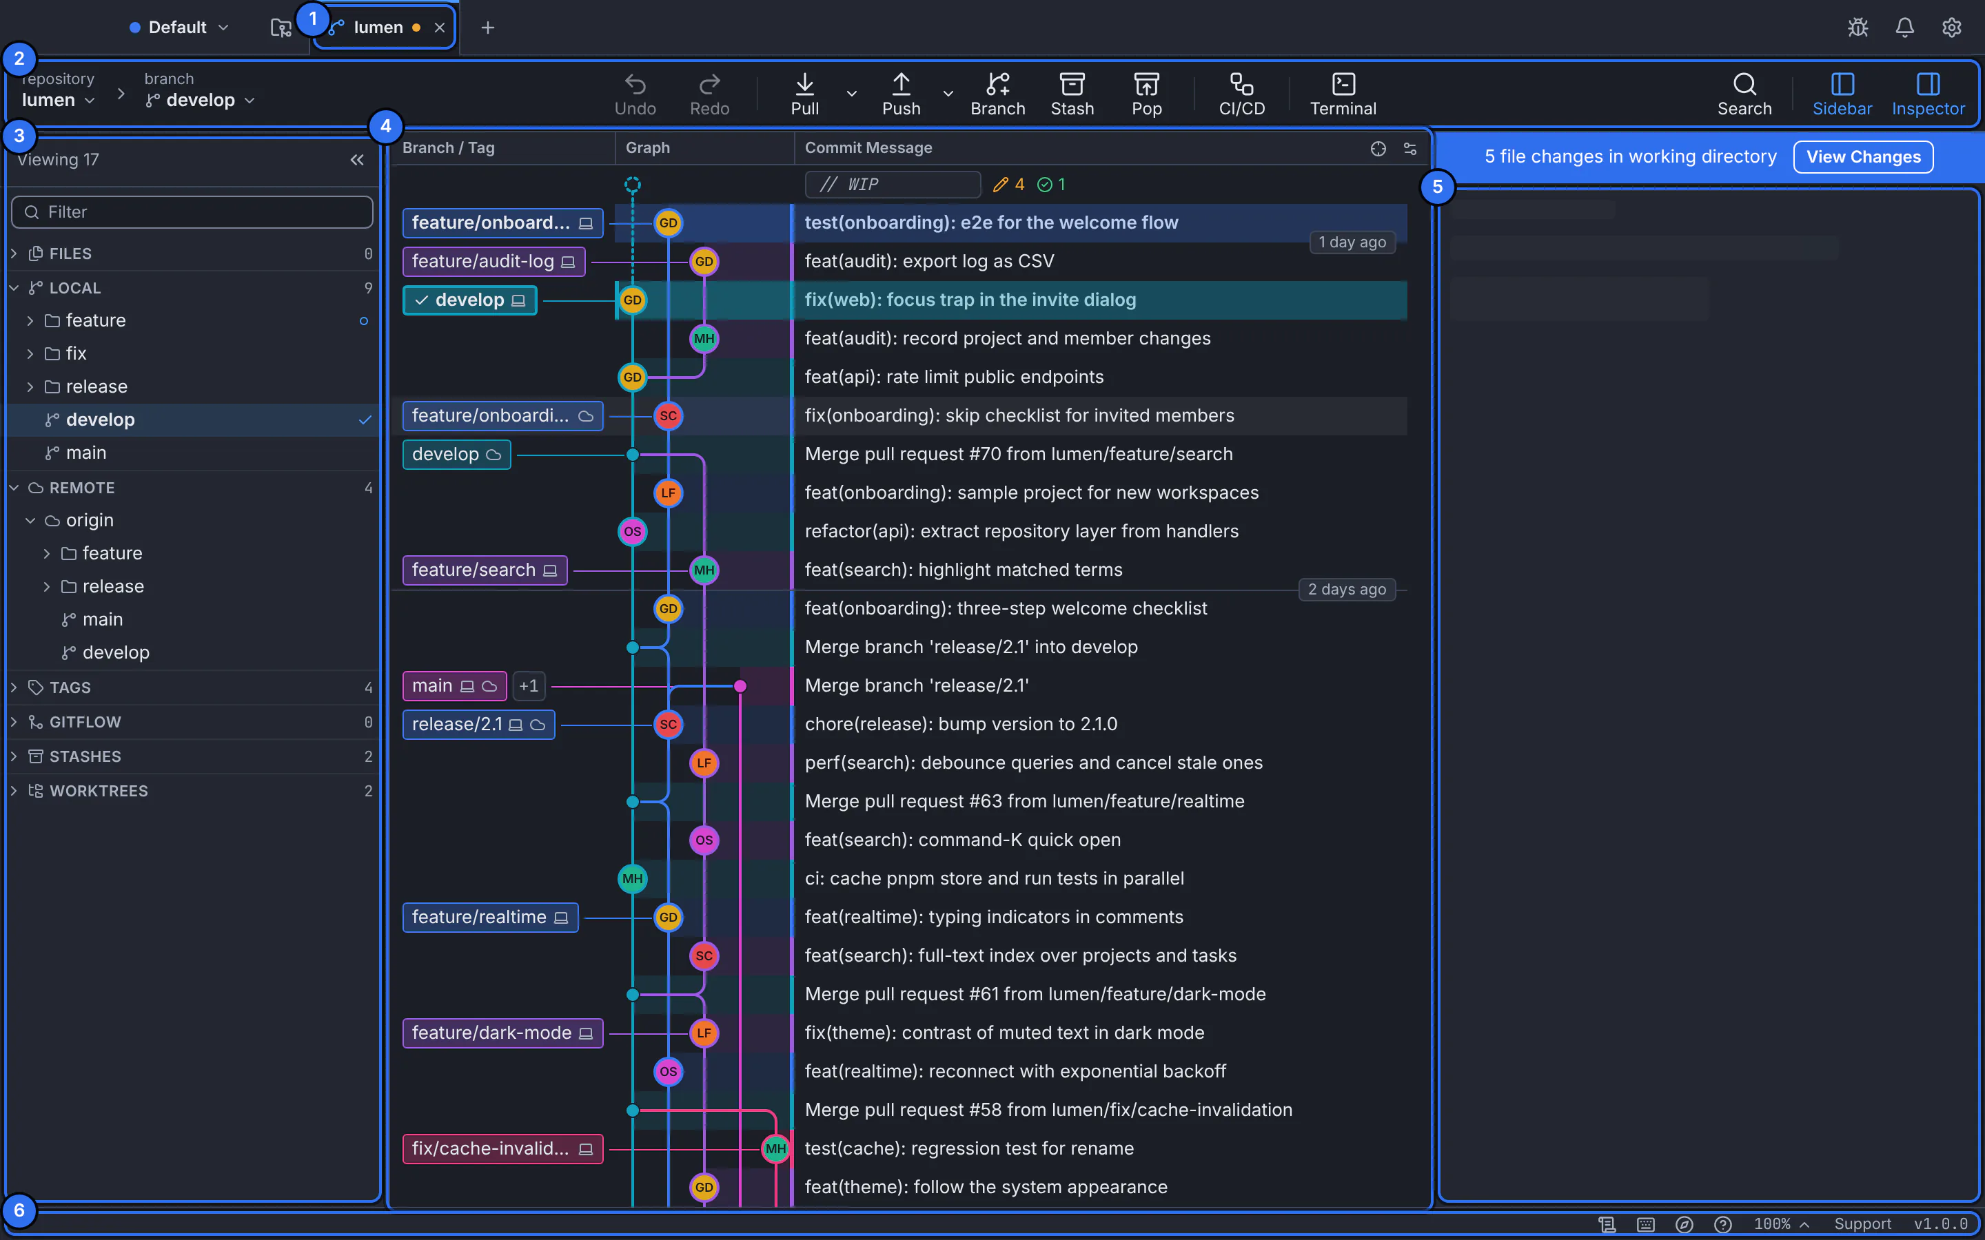Click the feature/dark-mode branch label

[503, 1033]
